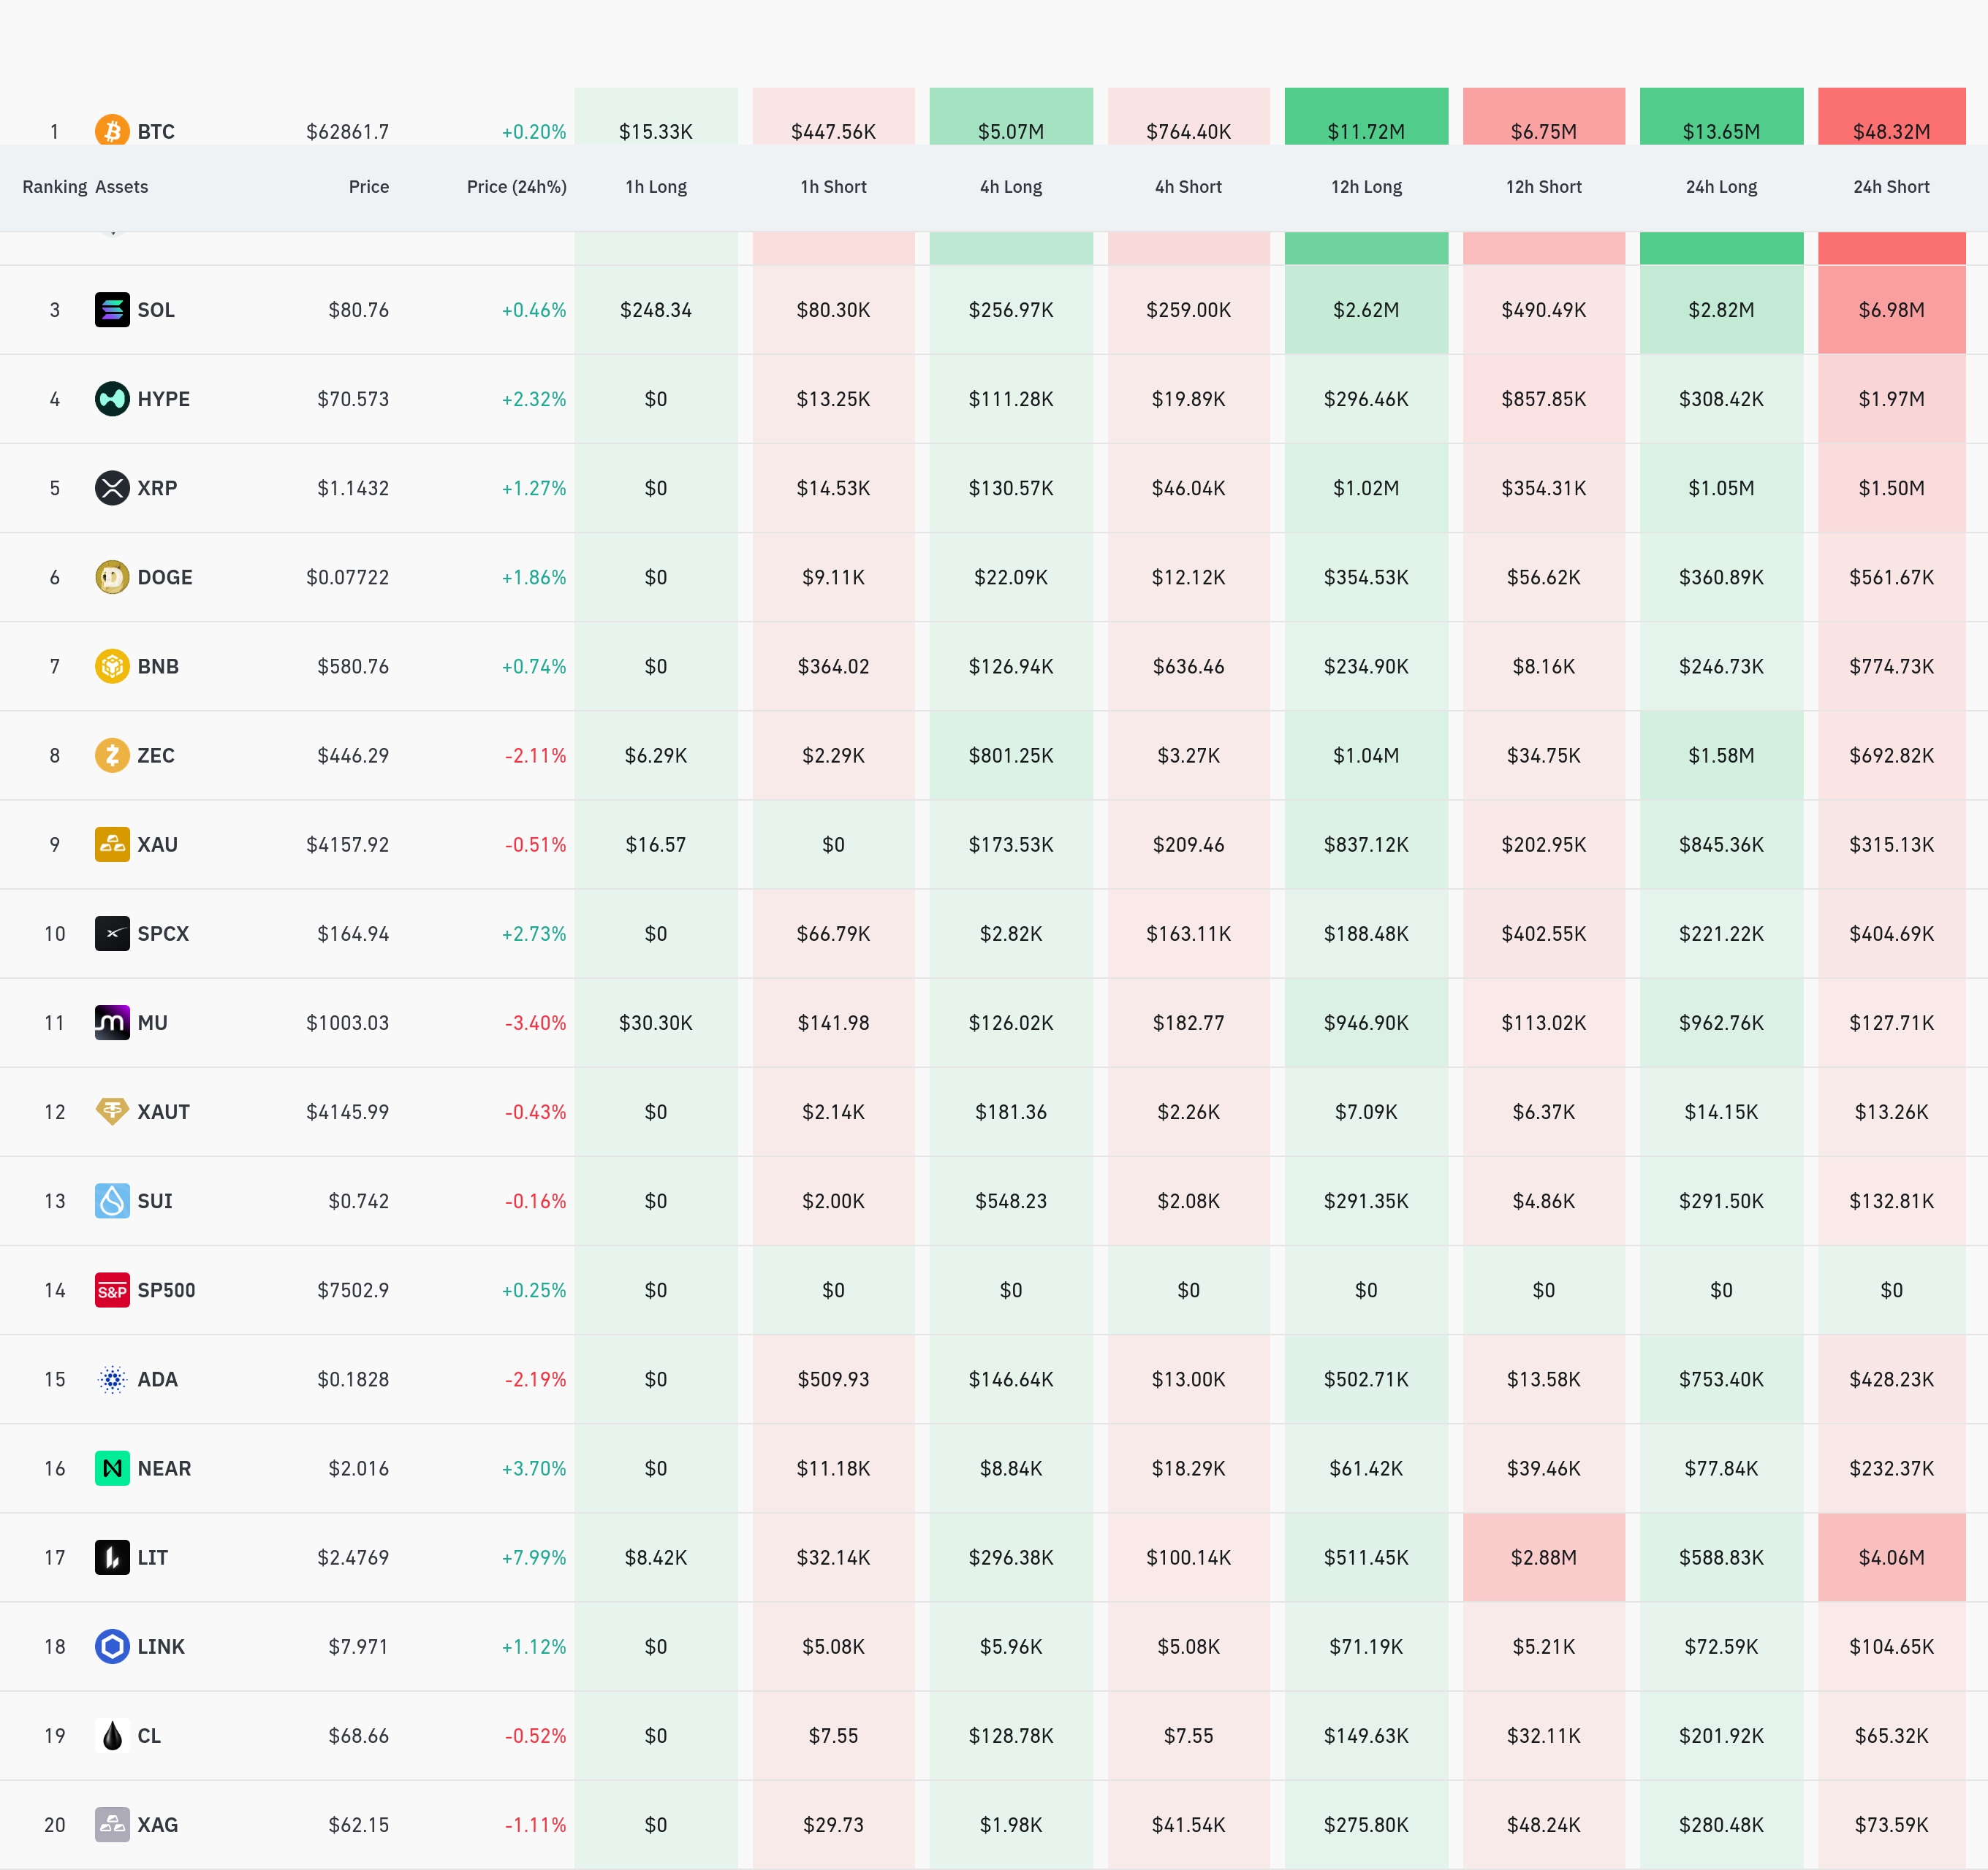Click the LIT 24h Short $4.06M cell
Image resolution: width=1988 pixels, height=1870 pixels.
click(x=1891, y=1557)
